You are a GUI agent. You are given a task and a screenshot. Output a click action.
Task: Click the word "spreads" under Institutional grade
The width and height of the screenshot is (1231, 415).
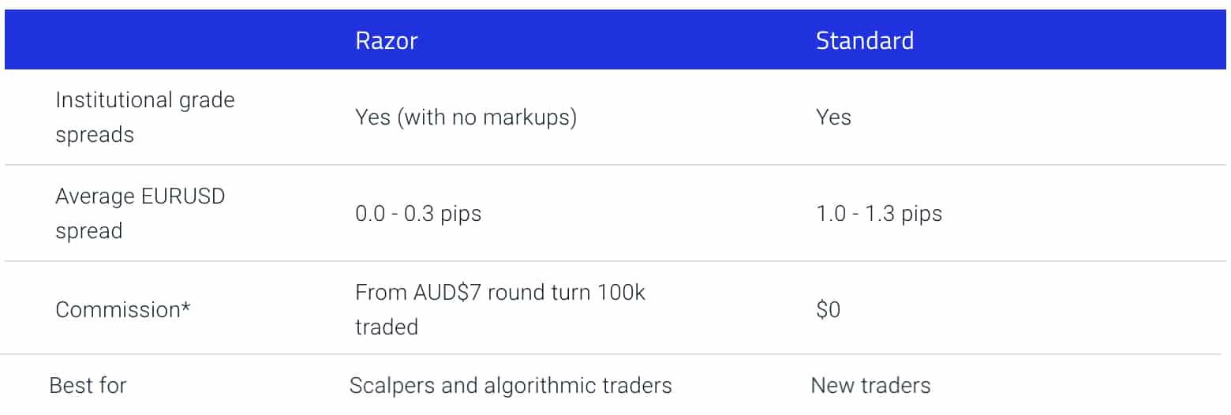tap(95, 134)
